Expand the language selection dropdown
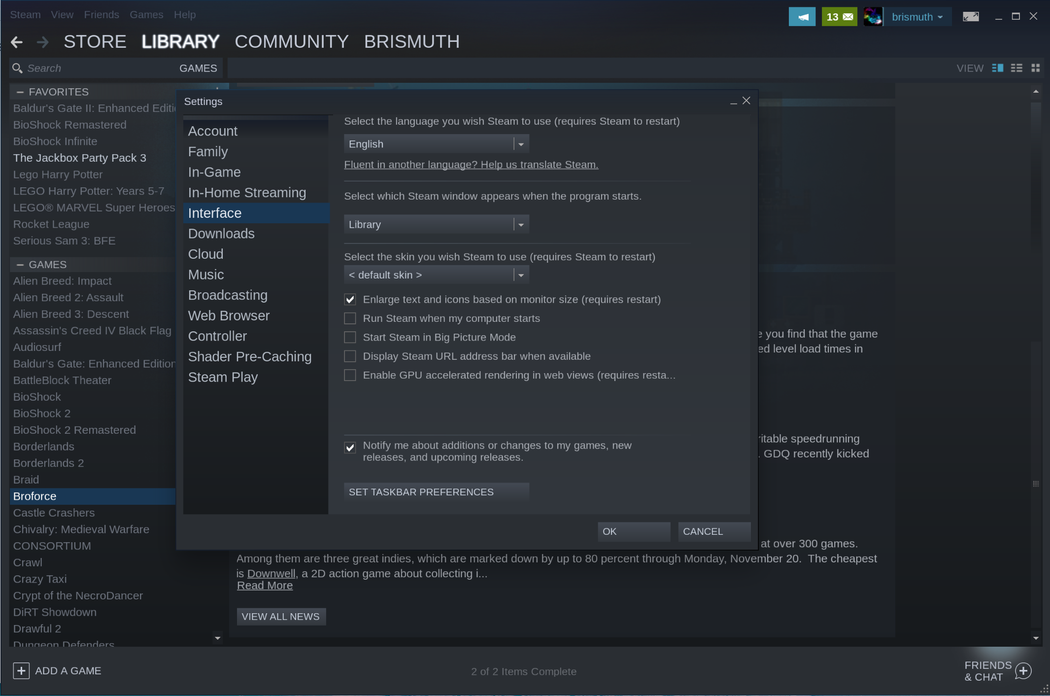 (521, 143)
